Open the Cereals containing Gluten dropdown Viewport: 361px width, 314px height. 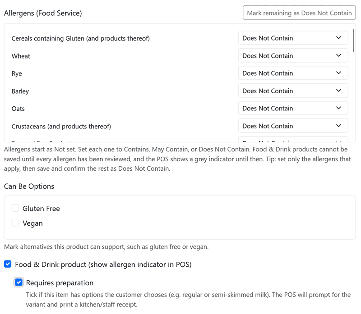pos(293,38)
